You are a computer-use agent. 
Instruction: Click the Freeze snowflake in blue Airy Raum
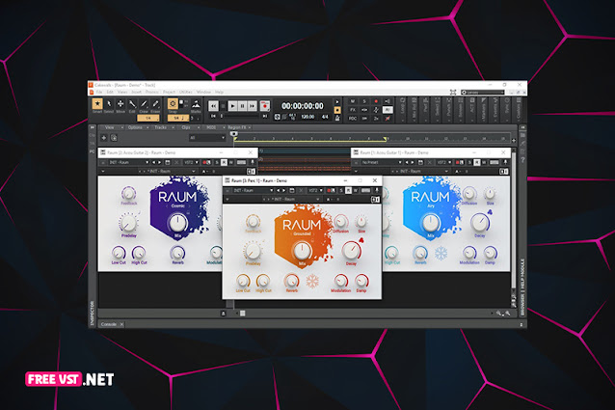click(441, 253)
